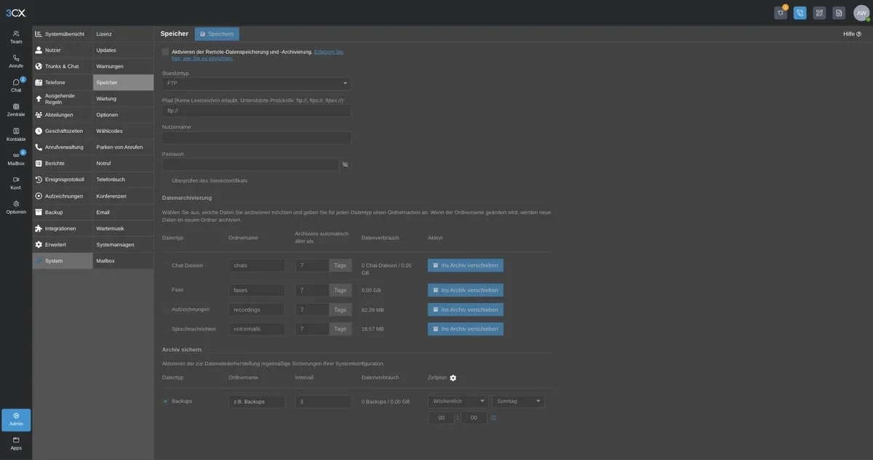873x460 pixels.
Task: Click the info icon beside time fields
Action: point(493,418)
